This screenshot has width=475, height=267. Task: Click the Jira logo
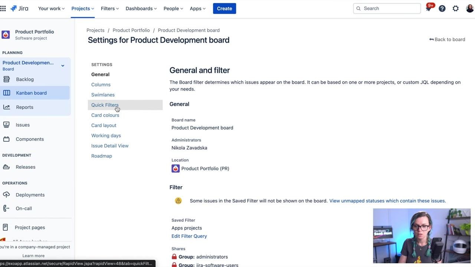click(19, 8)
